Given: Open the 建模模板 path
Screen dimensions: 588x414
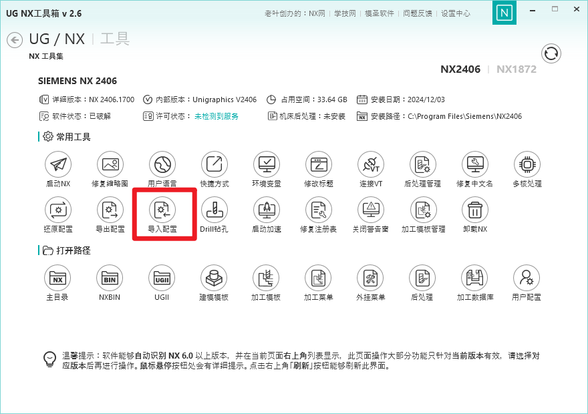Looking at the screenshot, I should [x=214, y=278].
